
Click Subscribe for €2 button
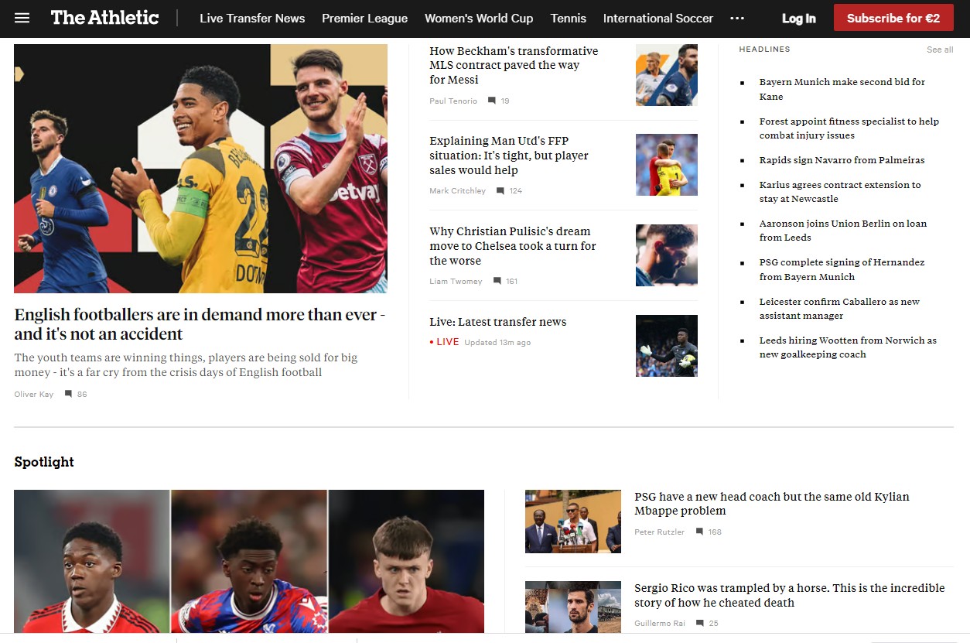pyautogui.click(x=893, y=18)
